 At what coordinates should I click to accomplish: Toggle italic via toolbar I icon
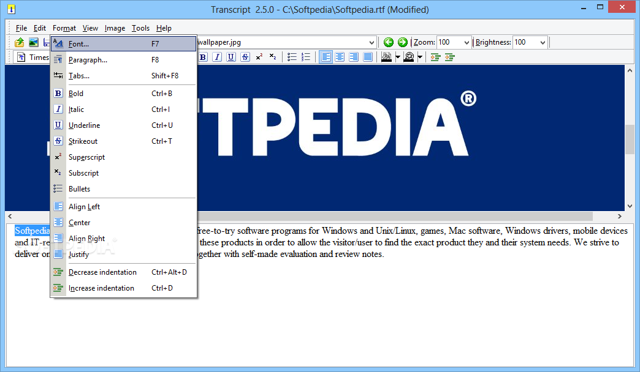pos(217,57)
